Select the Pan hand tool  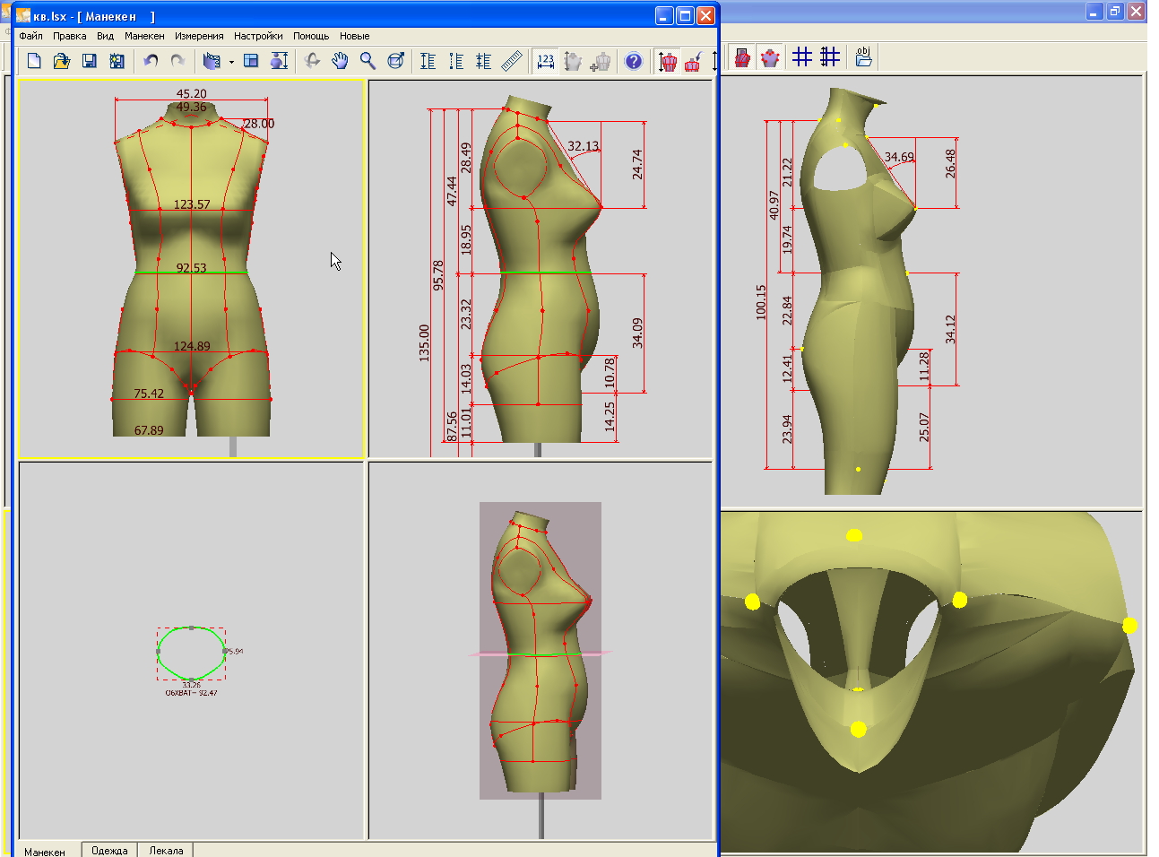click(x=340, y=61)
